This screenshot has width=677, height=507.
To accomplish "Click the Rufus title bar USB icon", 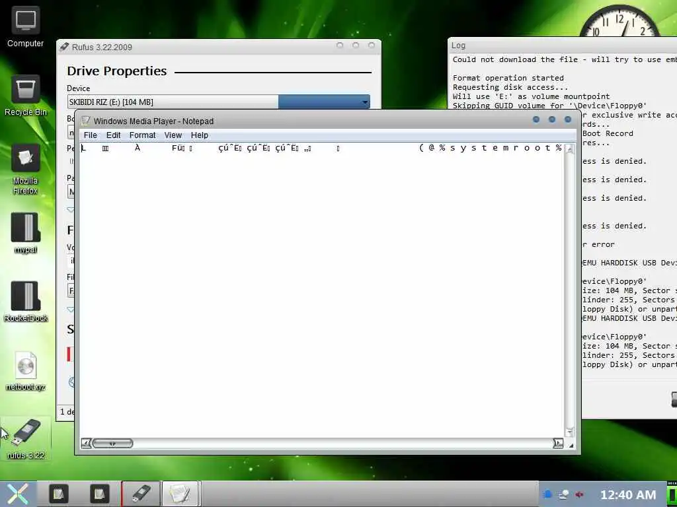I will (64, 47).
